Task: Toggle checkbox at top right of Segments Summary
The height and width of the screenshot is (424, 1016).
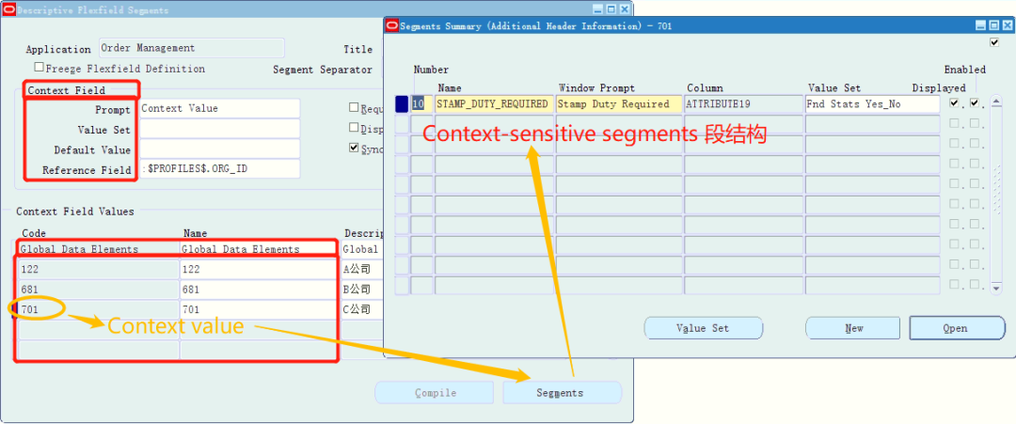Action: point(994,42)
